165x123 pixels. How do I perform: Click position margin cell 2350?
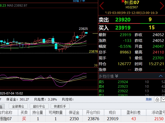pyautogui.click(x=74, y=119)
